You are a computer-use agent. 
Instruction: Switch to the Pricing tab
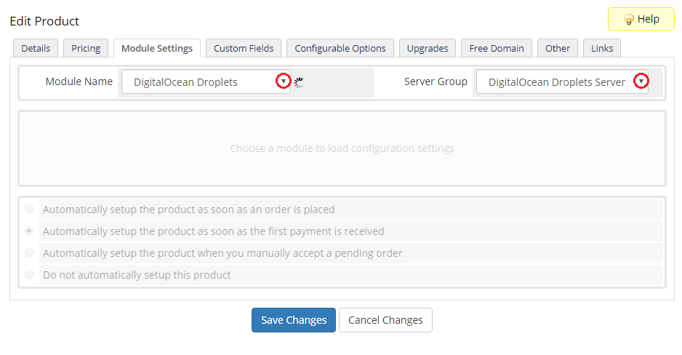pos(86,48)
